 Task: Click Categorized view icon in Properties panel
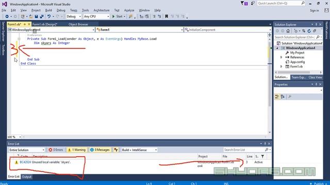pyautogui.click(x=277, y=97)
